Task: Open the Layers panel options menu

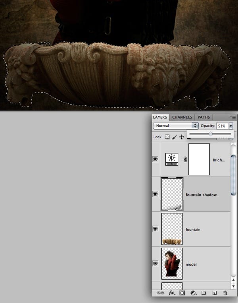Action: pyautogui.click(x=233, y=117)
